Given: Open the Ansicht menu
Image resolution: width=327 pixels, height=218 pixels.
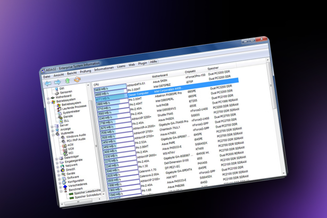Looking at the screenshot, I should pyautogui.click(x=58, y=74).
